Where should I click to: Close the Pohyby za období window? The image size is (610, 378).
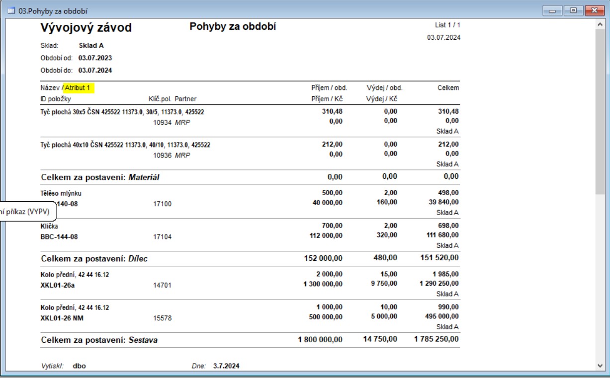[594, 10]
